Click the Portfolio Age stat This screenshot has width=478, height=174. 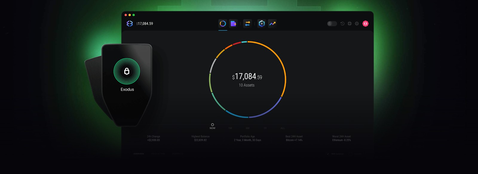point(247,138)
